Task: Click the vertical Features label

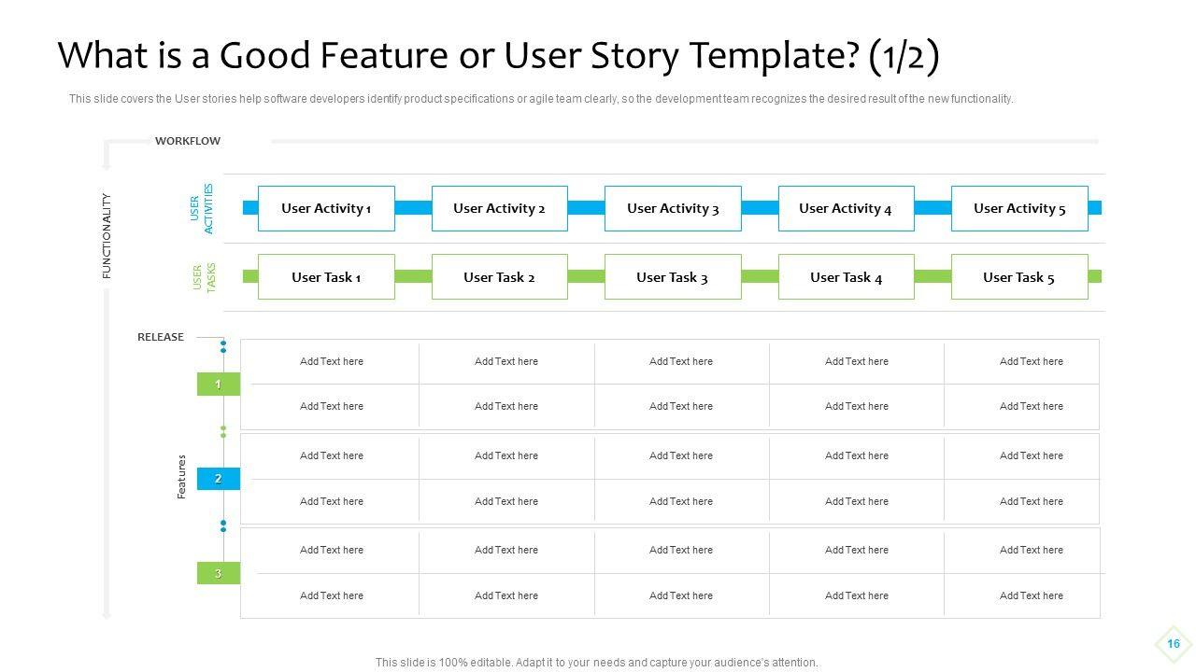Action: [182, 477]
